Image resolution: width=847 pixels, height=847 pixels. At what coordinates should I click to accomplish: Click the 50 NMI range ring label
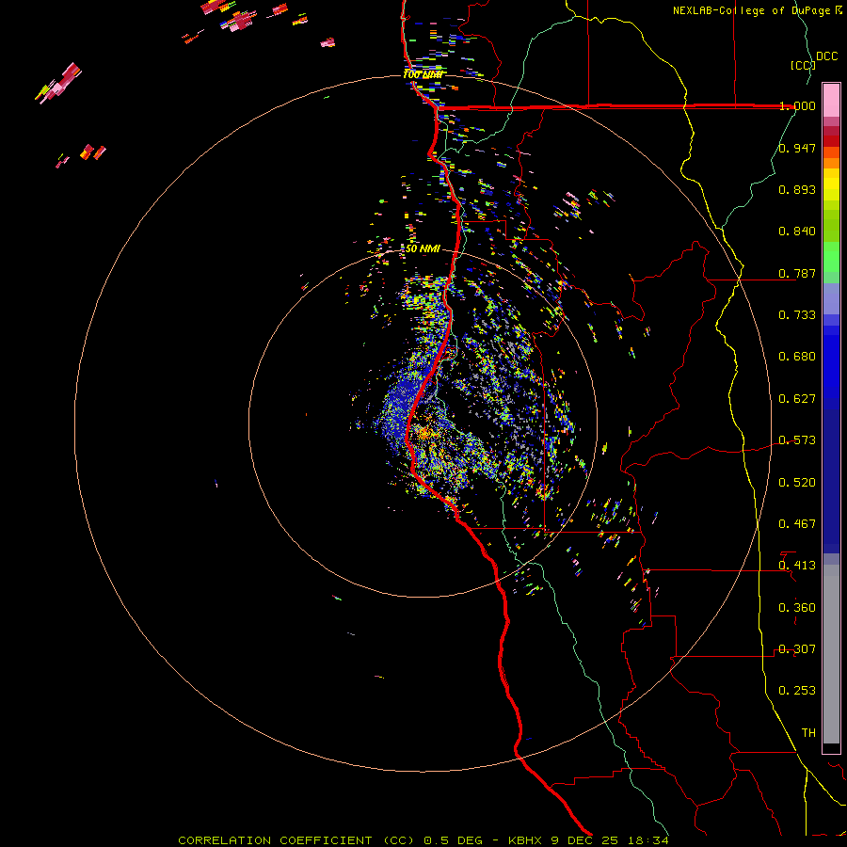pyautogui.click(x=423, y=249)
